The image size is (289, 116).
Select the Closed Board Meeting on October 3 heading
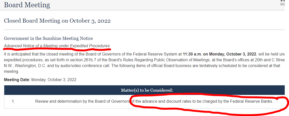pos(57,21)
